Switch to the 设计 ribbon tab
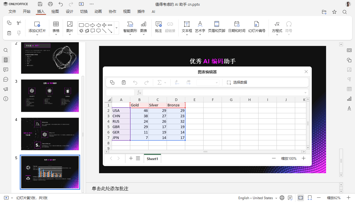The width and height of the screenshot is (355, 202). pos(69,12)
